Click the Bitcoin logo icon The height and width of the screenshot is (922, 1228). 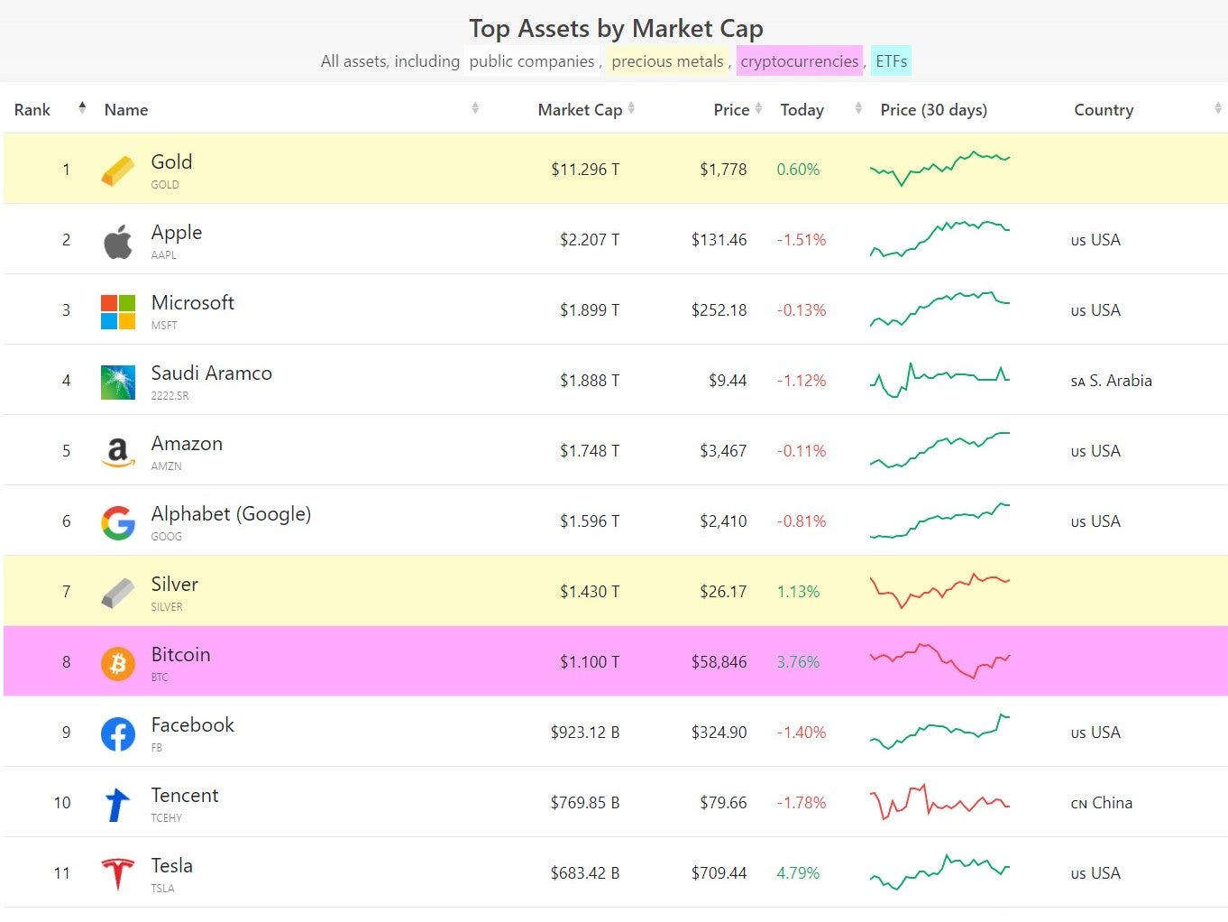coord(118,663)
